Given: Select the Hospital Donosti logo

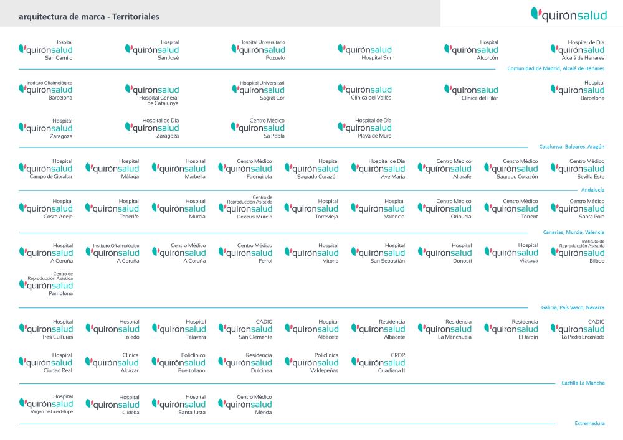Looking at the screenshot, I should pos(445,253).
